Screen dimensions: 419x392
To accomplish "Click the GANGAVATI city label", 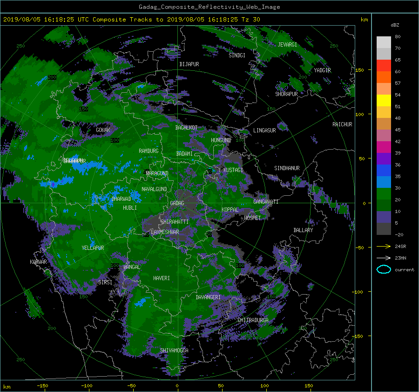I will point(266,201).
